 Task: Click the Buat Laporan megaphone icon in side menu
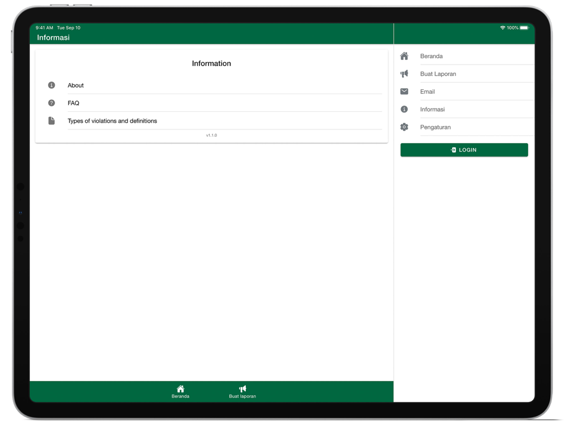click(405, 73)
